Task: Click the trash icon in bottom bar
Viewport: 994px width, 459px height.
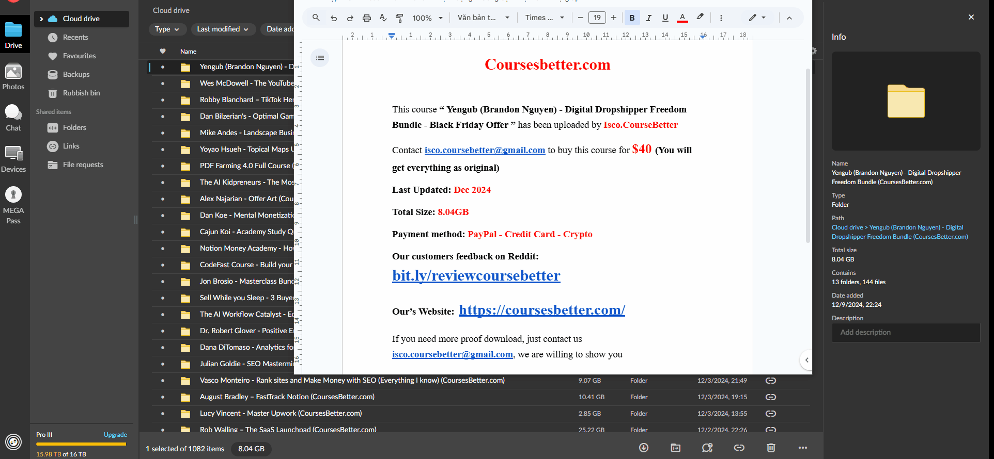Action: (x=771, y=448)
